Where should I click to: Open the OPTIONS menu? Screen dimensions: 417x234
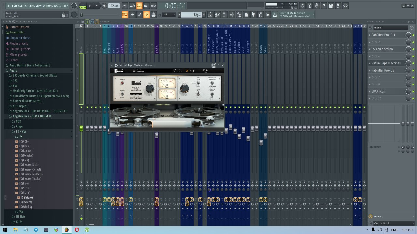coord(48,6)
